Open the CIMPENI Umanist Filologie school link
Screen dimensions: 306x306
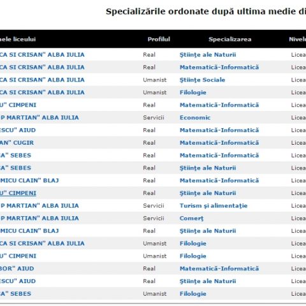[18, 256]
